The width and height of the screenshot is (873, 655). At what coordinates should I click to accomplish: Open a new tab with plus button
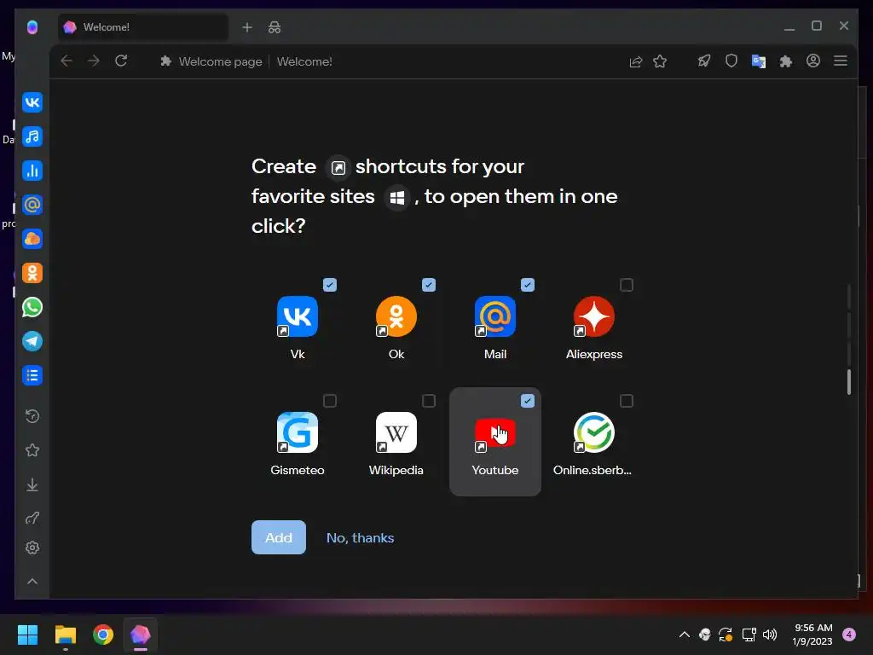coord(247,27)
